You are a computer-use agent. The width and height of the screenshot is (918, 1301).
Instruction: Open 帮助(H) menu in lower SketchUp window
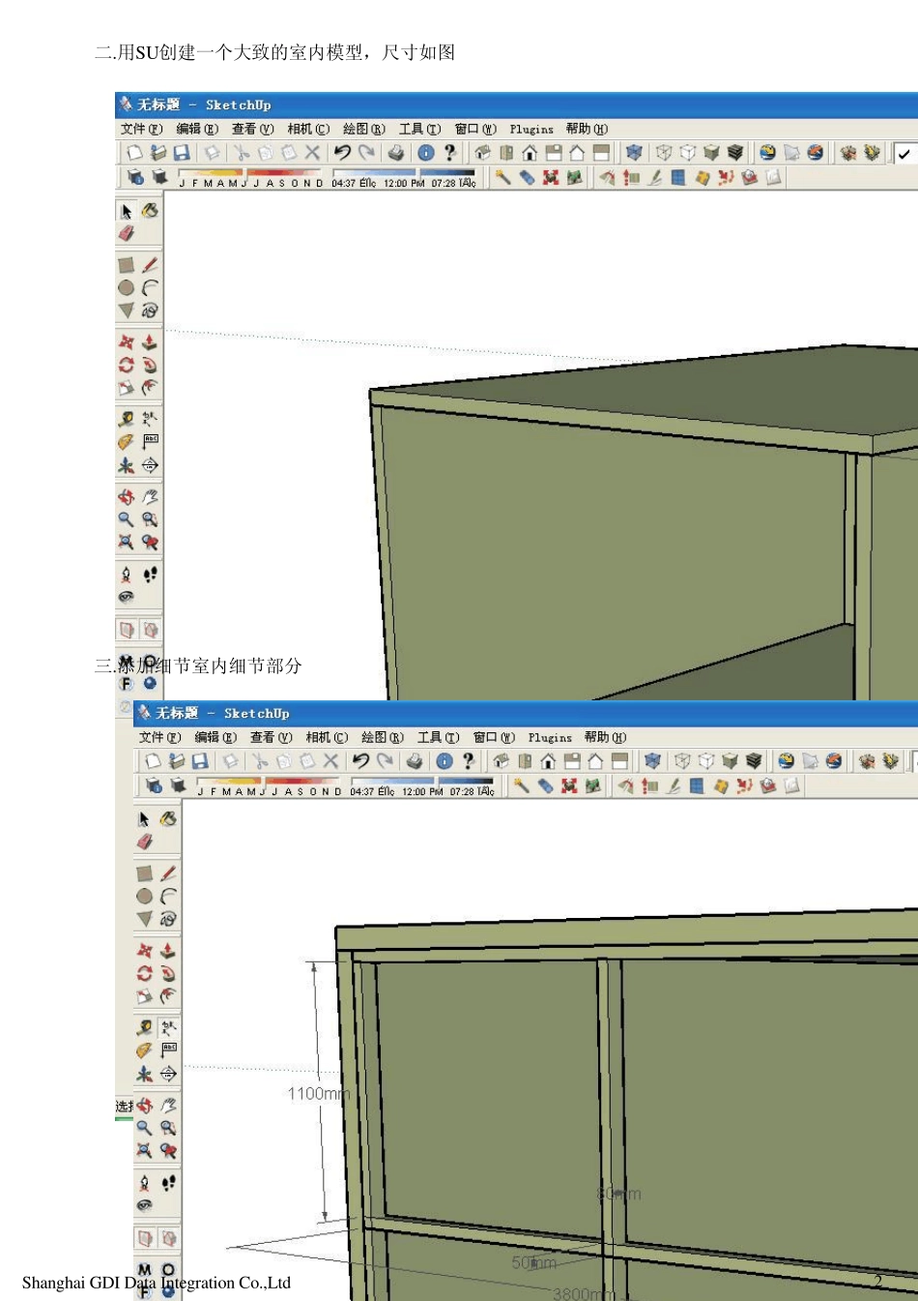point(605,737)
